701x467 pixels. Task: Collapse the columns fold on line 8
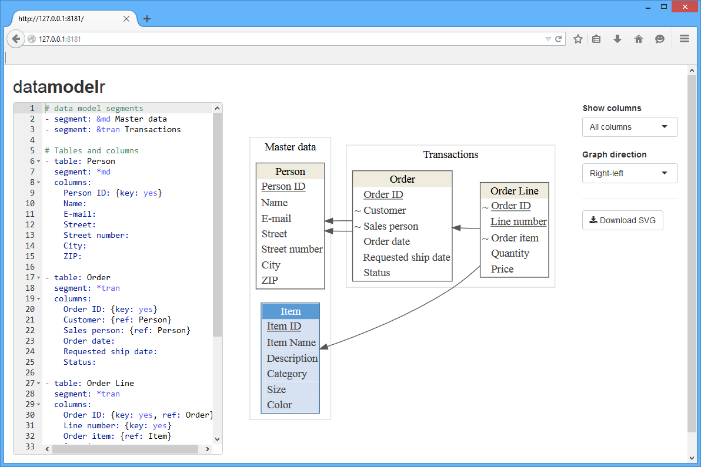click(x=38, y=183)
